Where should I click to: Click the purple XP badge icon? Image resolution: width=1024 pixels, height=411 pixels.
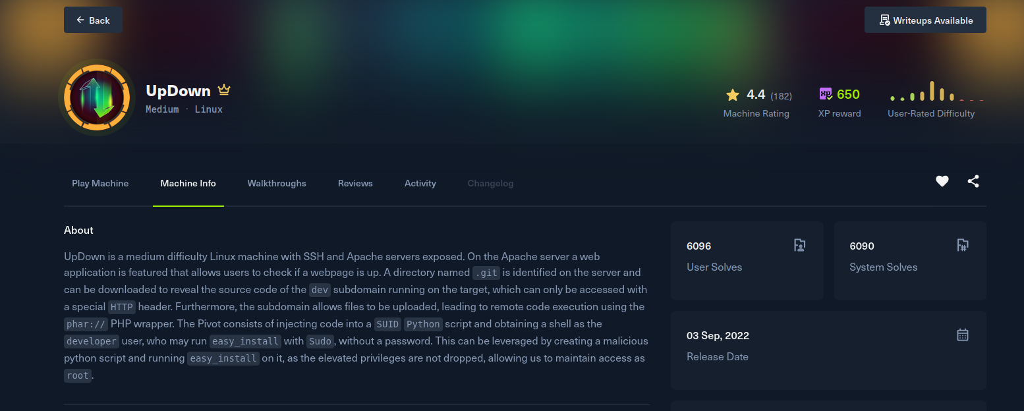pos(826,94)
